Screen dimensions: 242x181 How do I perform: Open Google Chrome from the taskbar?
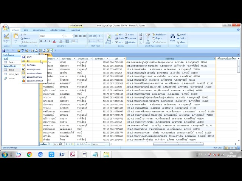29,155
